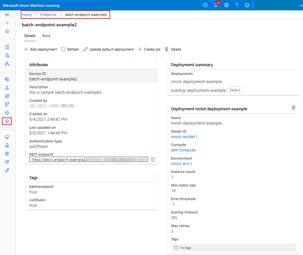Open Designer hierarchy icon in sidebar

coord(7,64)
